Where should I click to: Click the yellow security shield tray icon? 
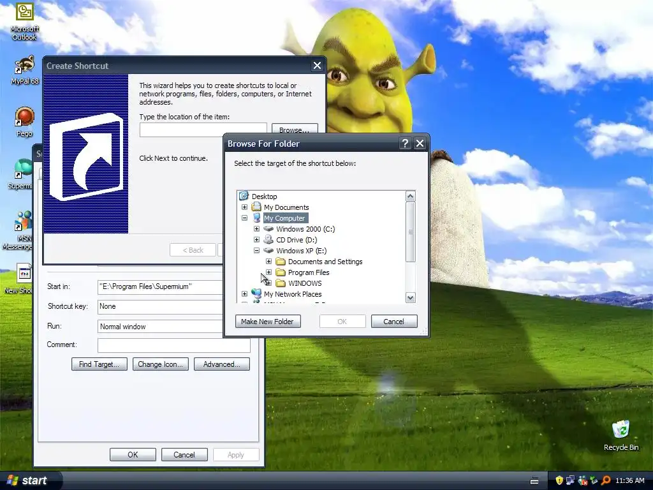(559, 480)
